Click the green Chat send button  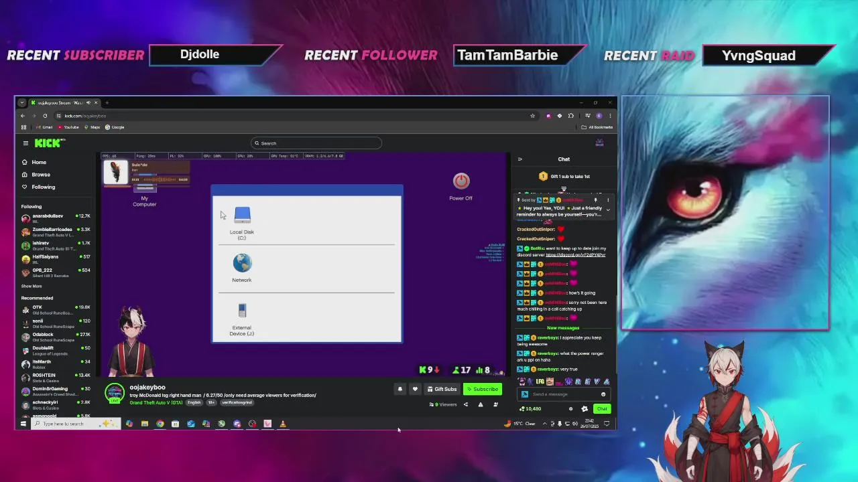pos(602,409)
